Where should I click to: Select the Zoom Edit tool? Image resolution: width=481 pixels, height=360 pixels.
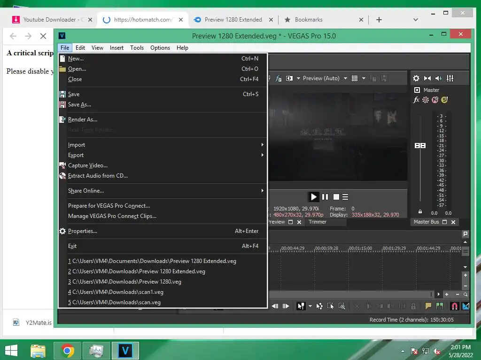coord(342,306)
